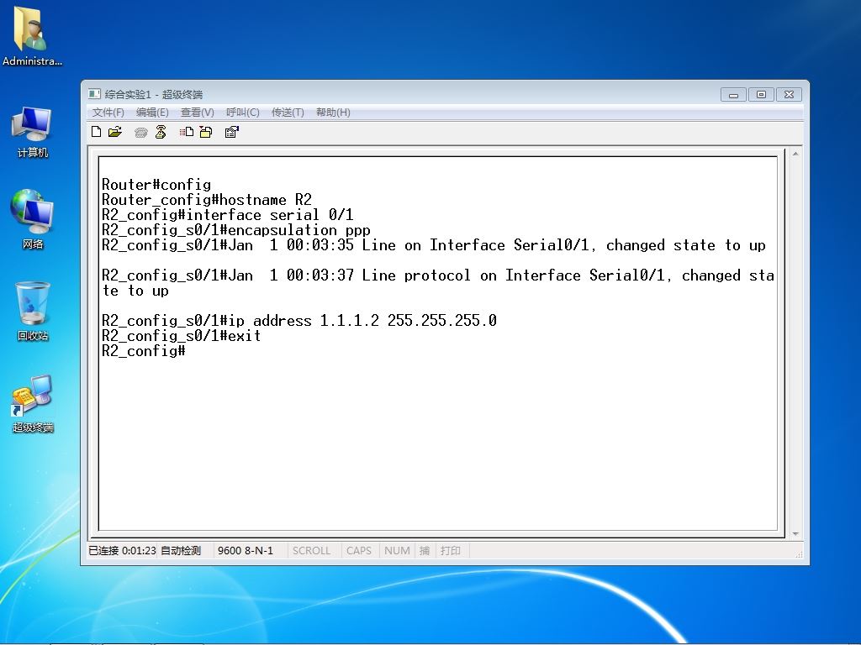Click the Open file toolbar icon

click(114, 132)
